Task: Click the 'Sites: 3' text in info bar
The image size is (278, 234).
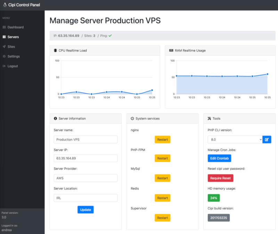Action: pos(90,36)
